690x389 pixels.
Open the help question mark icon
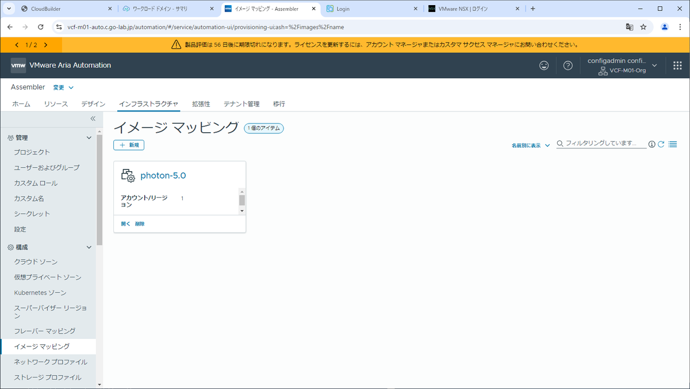pyautogui.click(x=568, y=66)
